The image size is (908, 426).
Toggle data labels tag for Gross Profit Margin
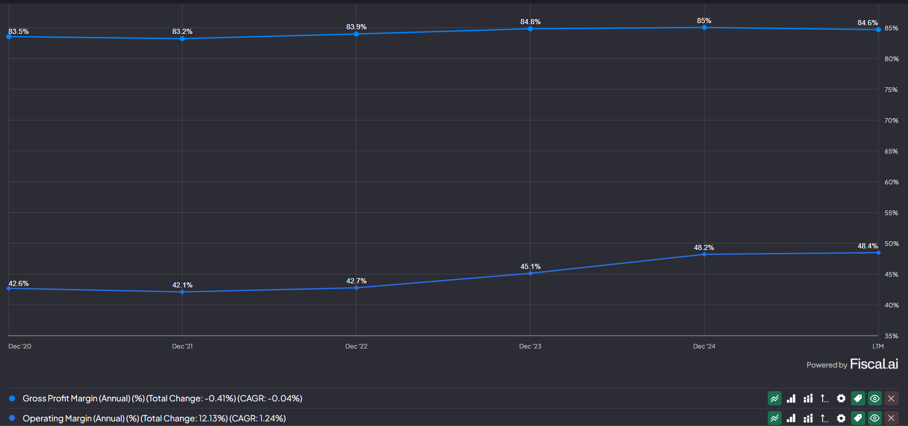tap(858, 398)
